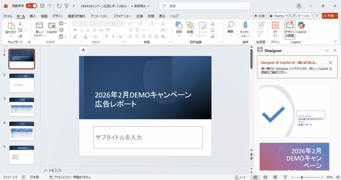Click the format painter brush icon

(20, 36)
